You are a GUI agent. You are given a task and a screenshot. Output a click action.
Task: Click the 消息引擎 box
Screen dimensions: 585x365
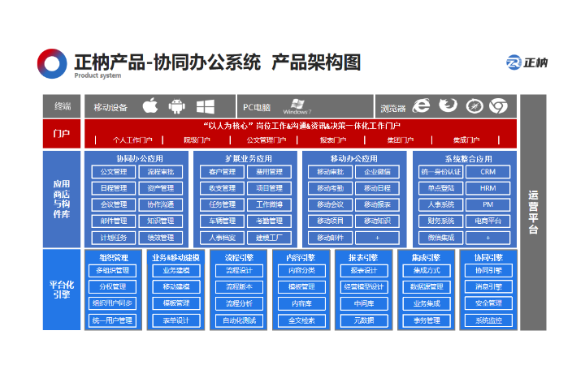tap(488, 287)
